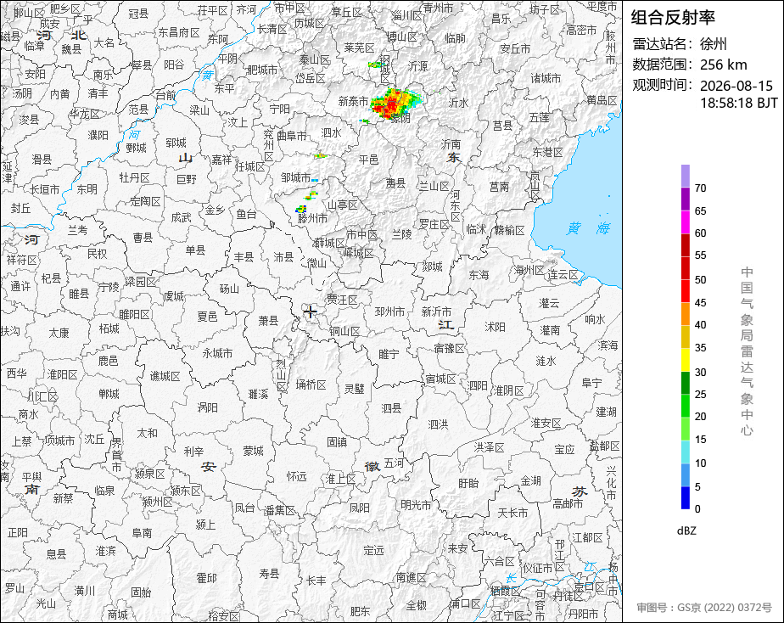Click the radar station crosshair marker

click(311, 312)
